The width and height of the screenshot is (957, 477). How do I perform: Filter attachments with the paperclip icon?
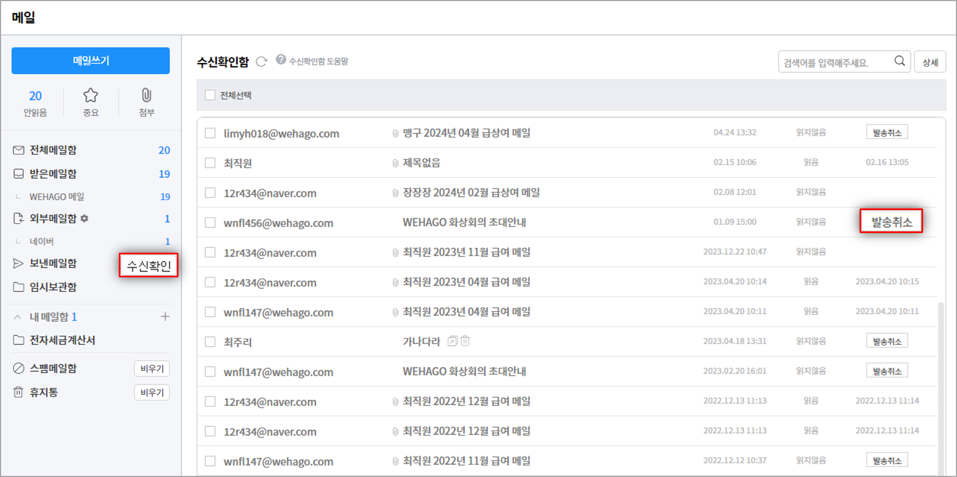[x=146, y=96]
